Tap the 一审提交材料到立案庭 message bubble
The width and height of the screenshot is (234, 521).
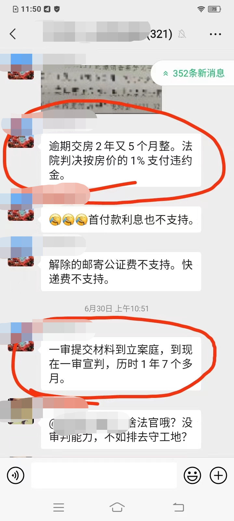121,364
